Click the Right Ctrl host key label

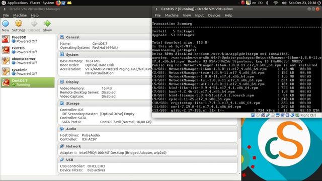tap(308, 115)
